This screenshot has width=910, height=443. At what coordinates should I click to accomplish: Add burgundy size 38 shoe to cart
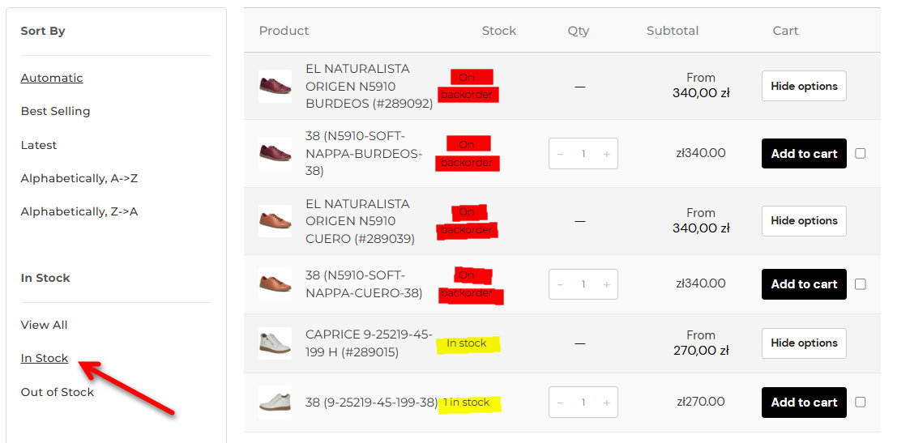804,153
